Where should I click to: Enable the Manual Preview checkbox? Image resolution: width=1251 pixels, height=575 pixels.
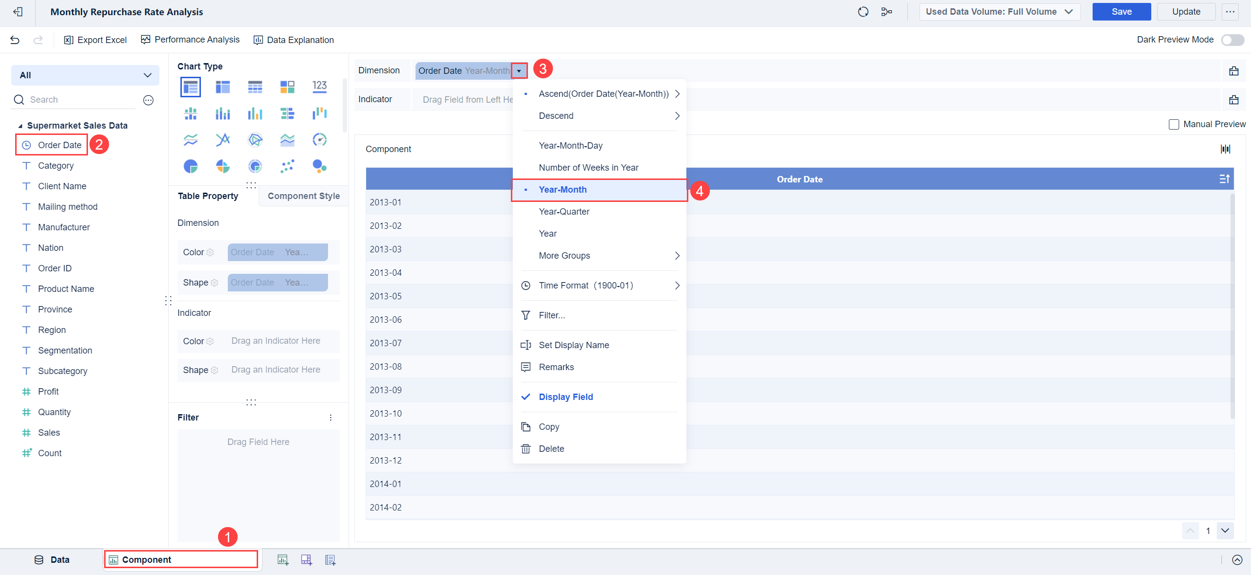pos(1174,124)
